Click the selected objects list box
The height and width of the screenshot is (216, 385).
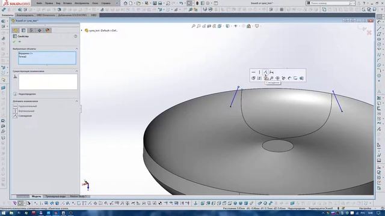pyautogui.click(x=47, y=58)
